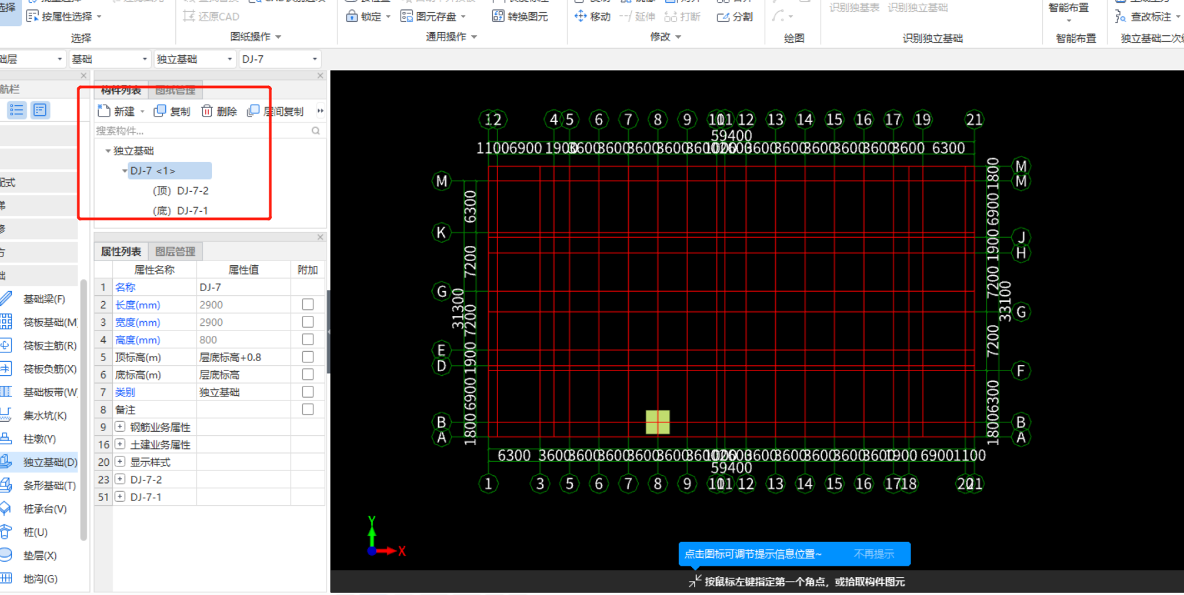This screenshot has width=1184, height=595.
Task: Switch to the 属性列表 tab
Action: click(121, 251)
